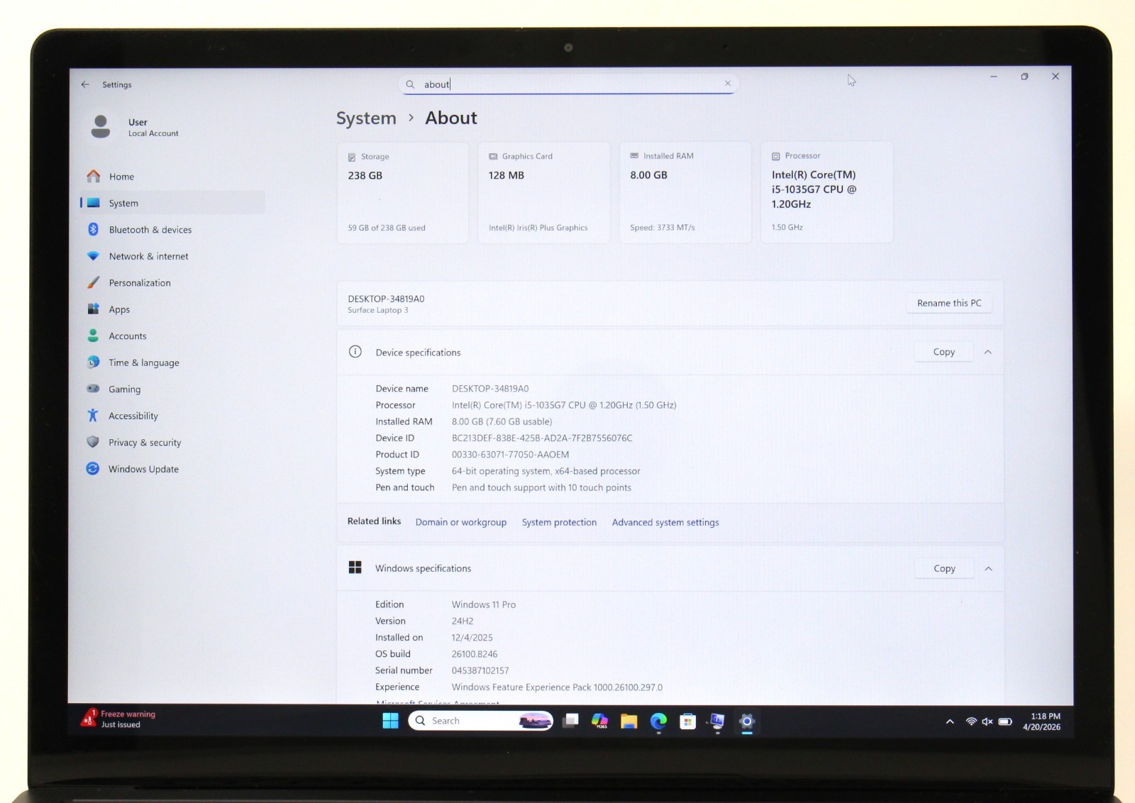
Task: Open File Explorer from taskbar
Action: 629,721
